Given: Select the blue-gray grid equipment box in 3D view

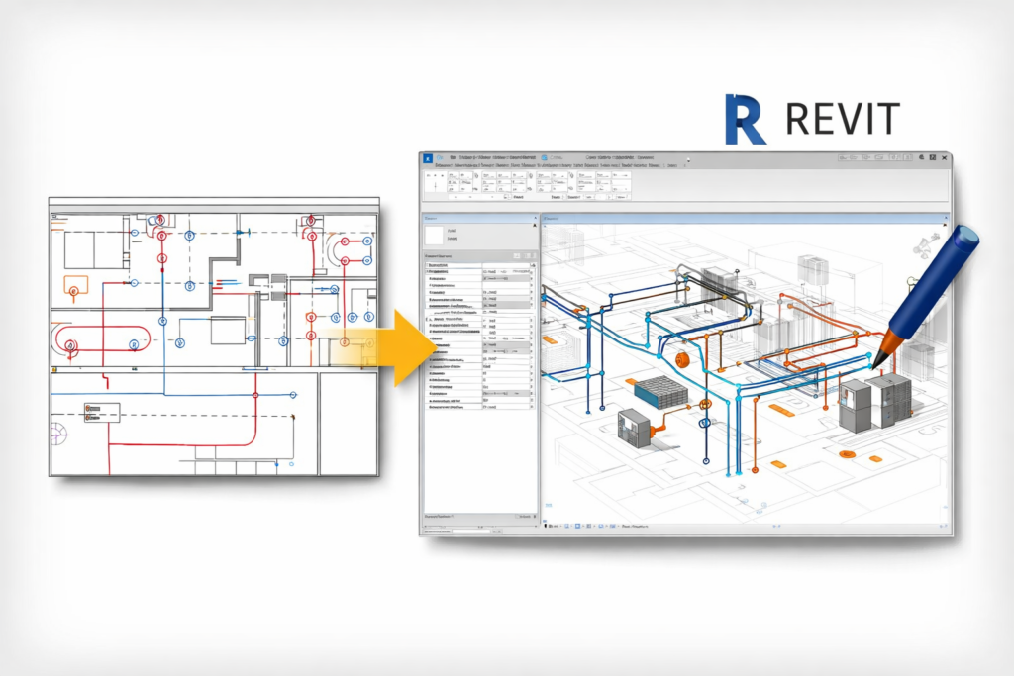Looking at the screenshot, I should coord(659,392).
